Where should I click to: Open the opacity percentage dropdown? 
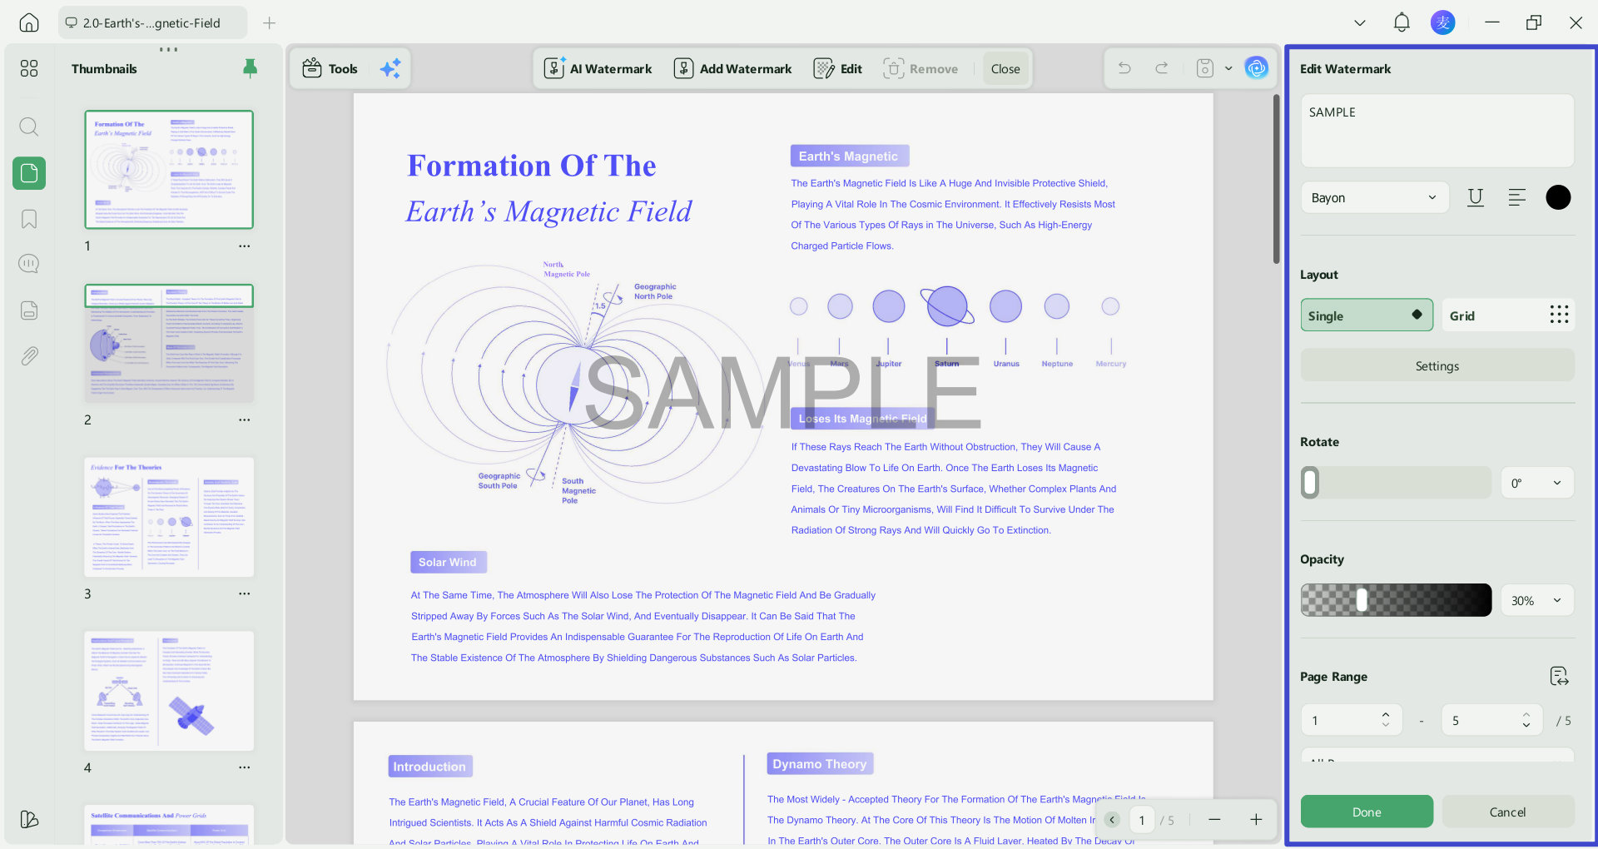click(x=1537, y=600)
